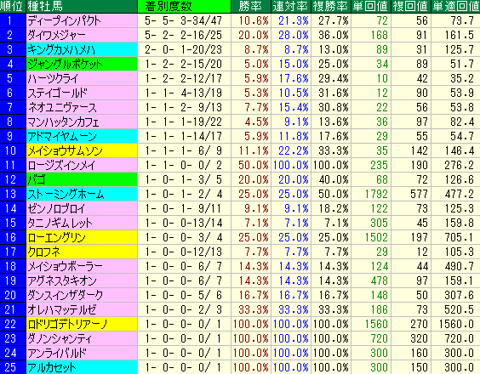480x374 pixels.
Task: Click the 1792 win return value
Action: pyautogui.click(x=376, y=194)
